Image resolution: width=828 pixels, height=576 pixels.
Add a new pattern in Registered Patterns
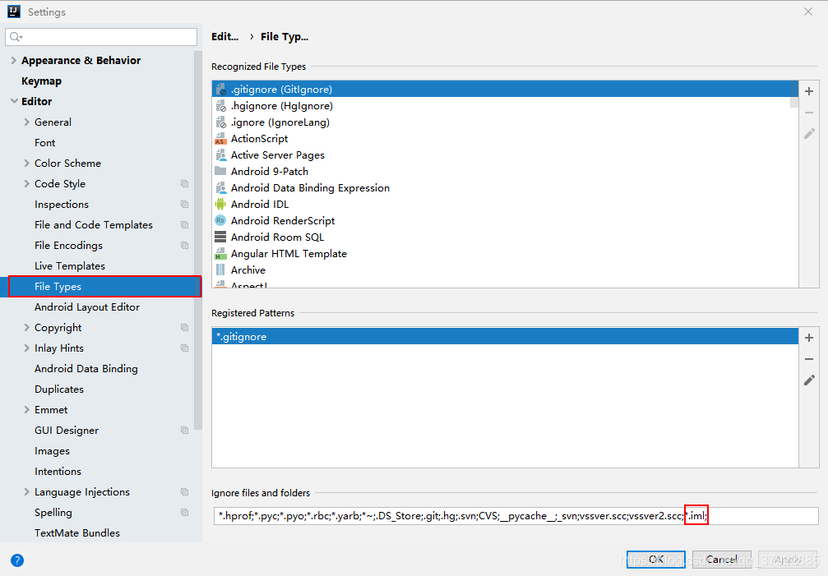(x=808, y=338)
